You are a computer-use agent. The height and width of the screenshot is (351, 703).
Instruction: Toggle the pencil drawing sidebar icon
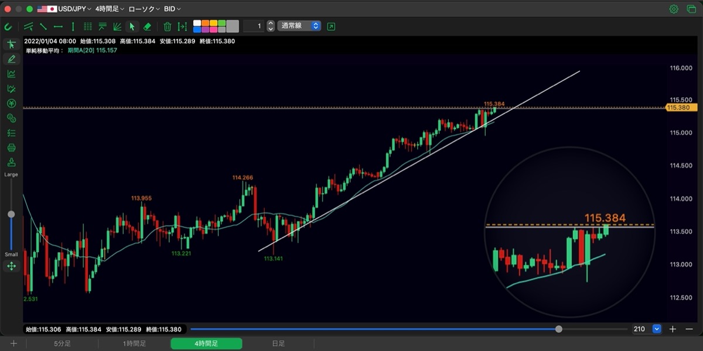pos(11,59)
